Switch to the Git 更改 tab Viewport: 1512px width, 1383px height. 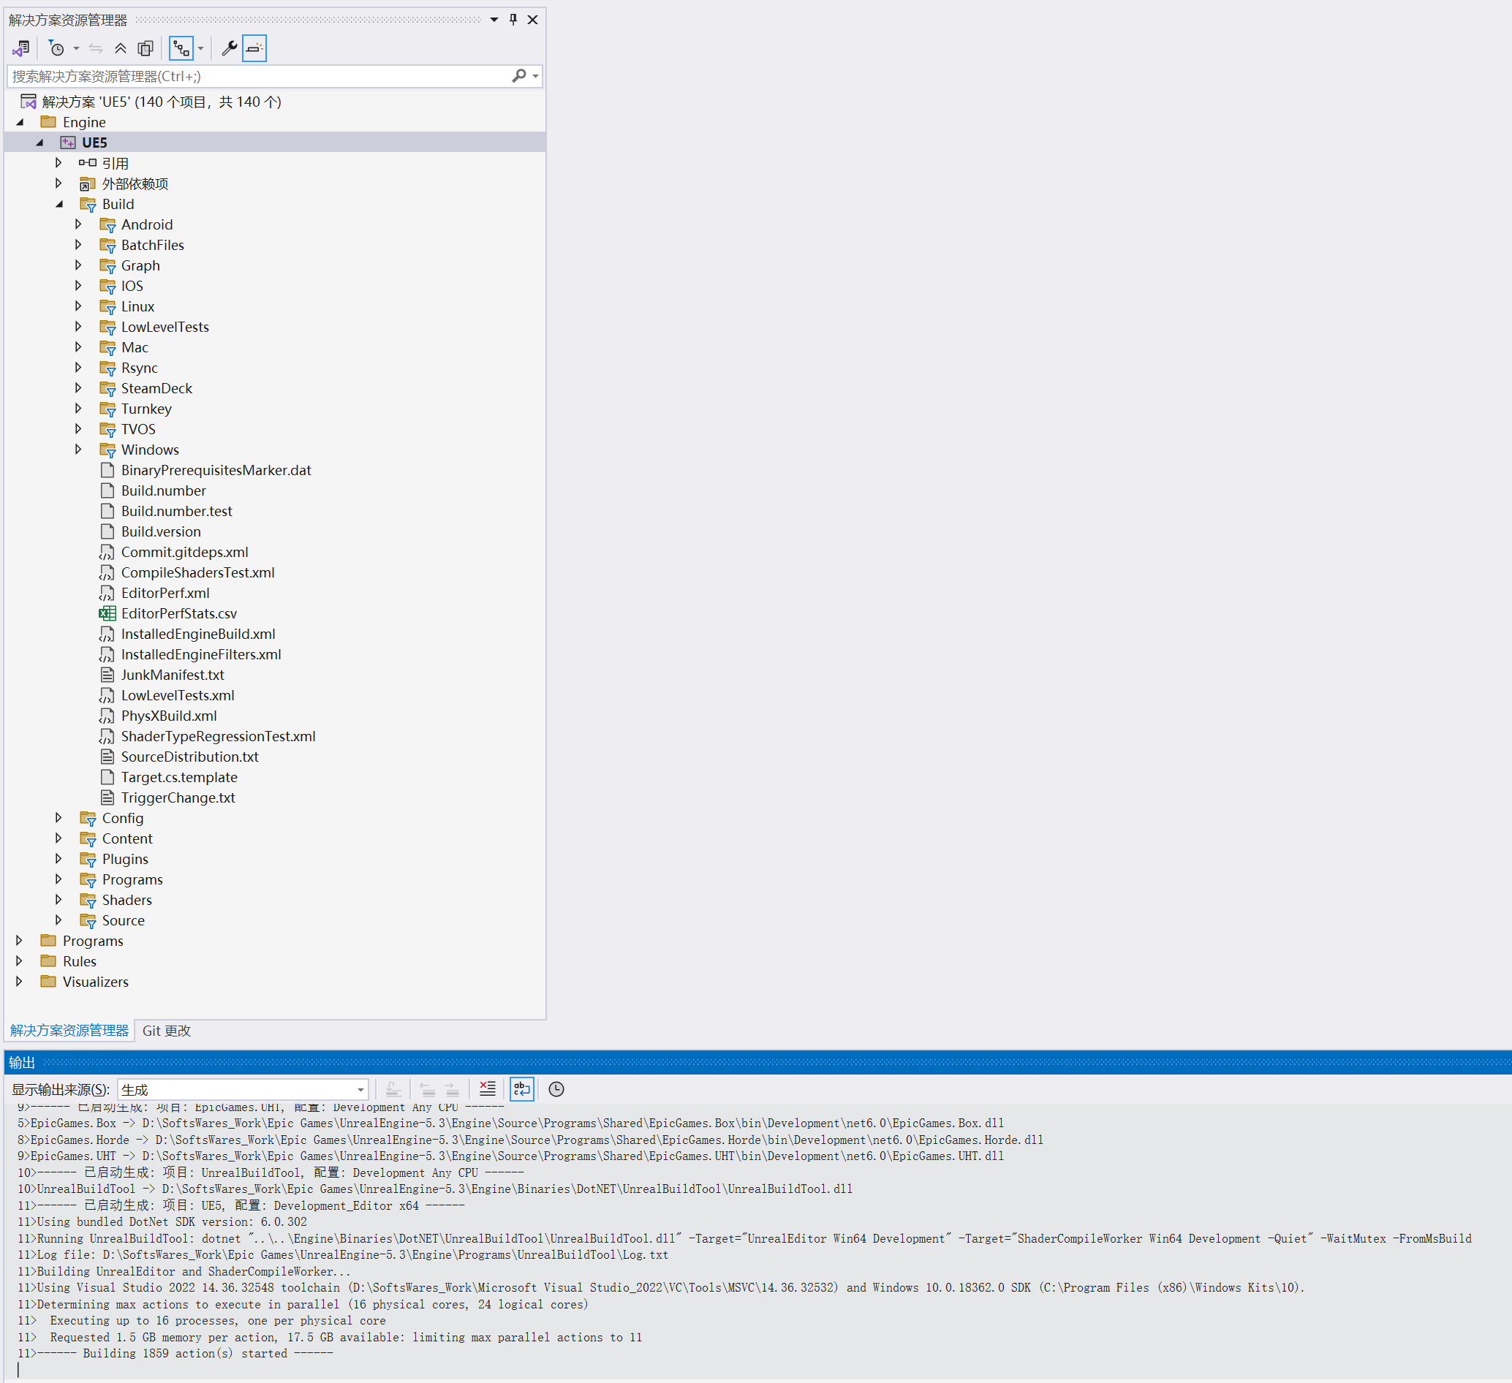coord(167,1031)
